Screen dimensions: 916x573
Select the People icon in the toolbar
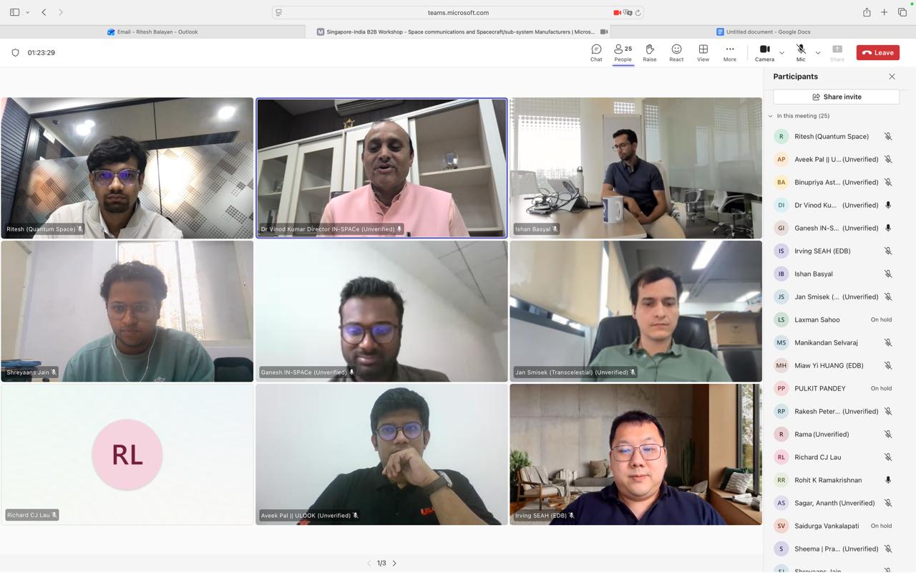point(622,52)
